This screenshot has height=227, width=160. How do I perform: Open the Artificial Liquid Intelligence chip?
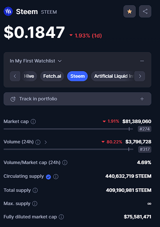click(x=113, y=76)
